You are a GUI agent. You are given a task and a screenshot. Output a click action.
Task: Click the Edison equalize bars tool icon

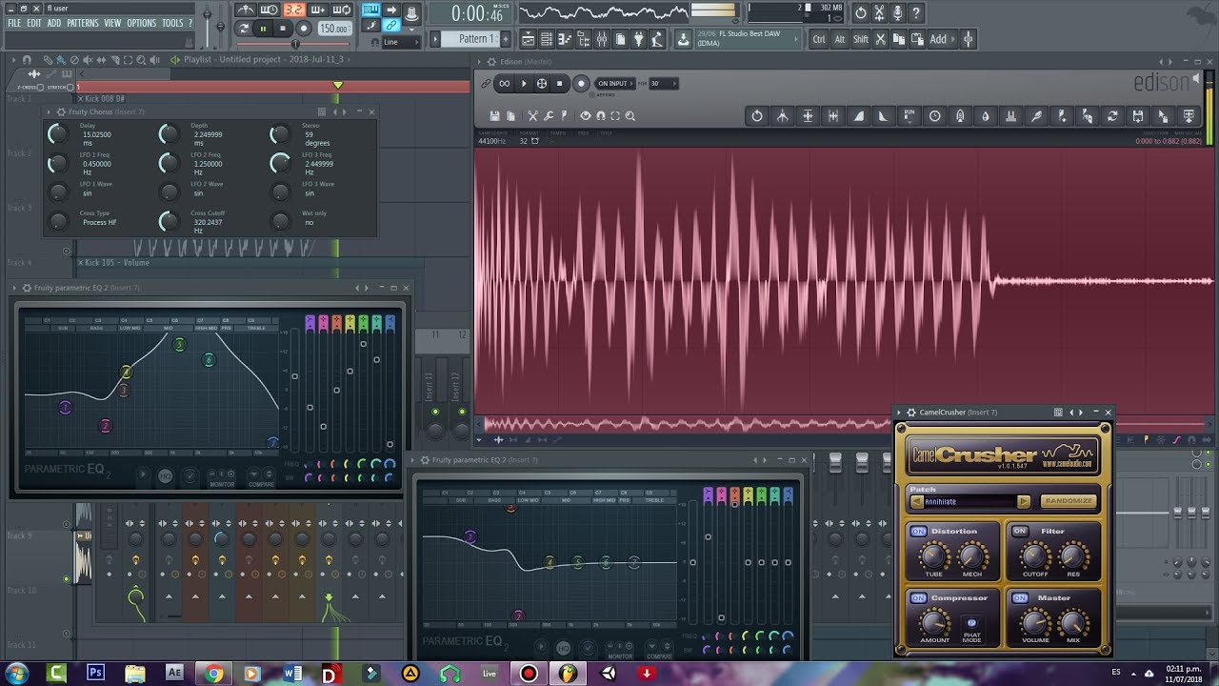[1010, 116]
